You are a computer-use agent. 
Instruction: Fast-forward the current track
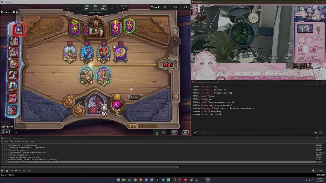click(20, 171)
